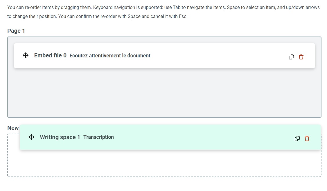This screenshot has height=191, width=327.
Task: Click blank space inside the Embed file 0 card
Action: (218, 56)
